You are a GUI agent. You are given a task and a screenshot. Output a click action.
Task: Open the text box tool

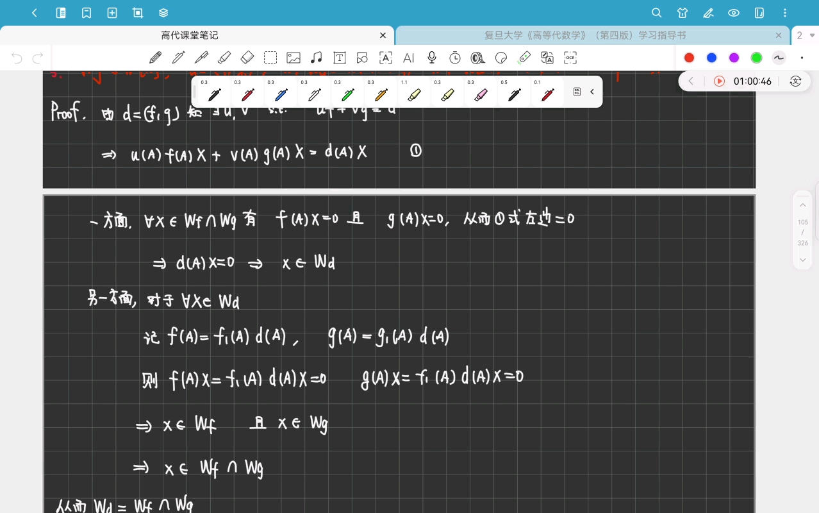coord(340,58)
